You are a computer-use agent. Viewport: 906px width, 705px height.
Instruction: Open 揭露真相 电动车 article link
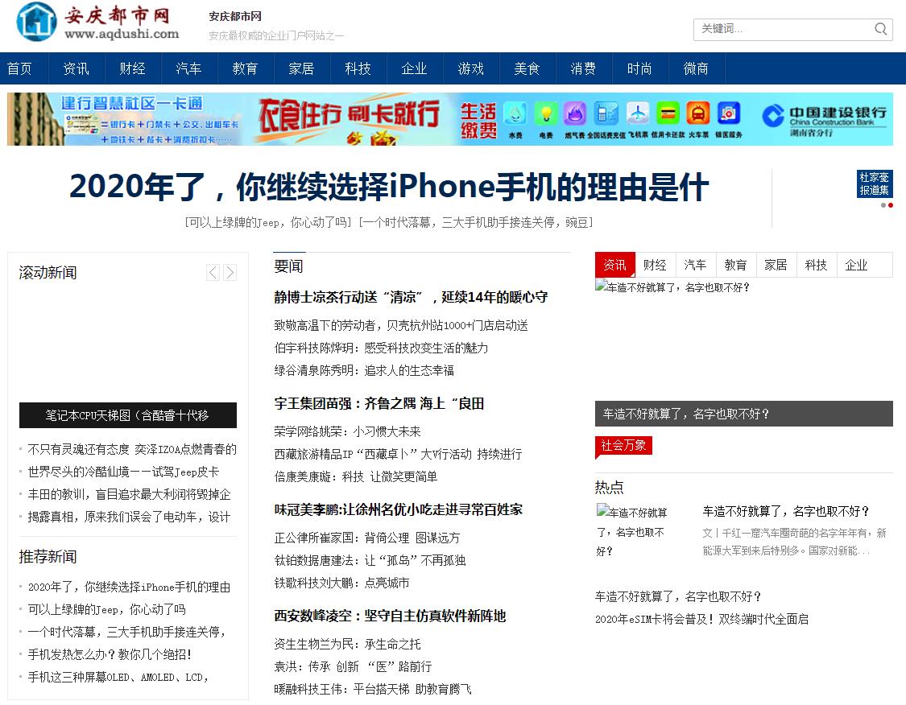click(x=130, y=517)
